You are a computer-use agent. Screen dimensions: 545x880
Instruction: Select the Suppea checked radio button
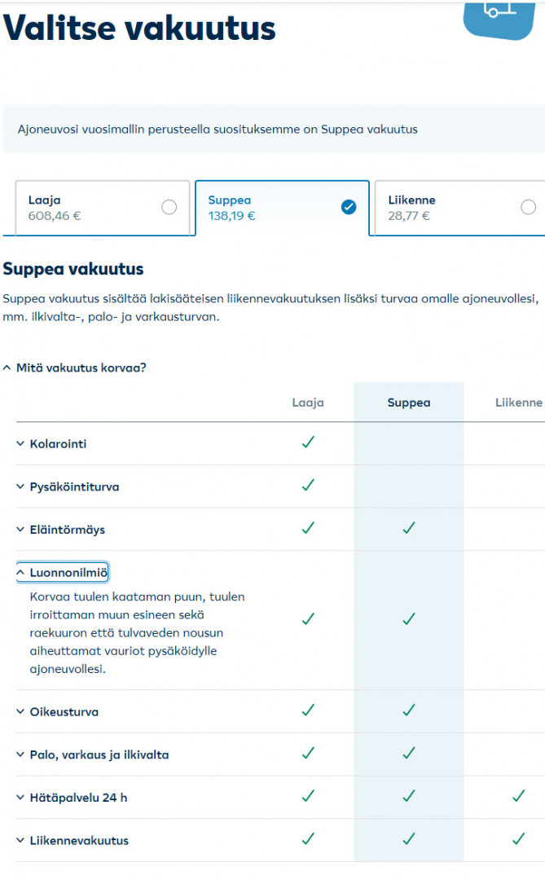click(x=349, y=207)
